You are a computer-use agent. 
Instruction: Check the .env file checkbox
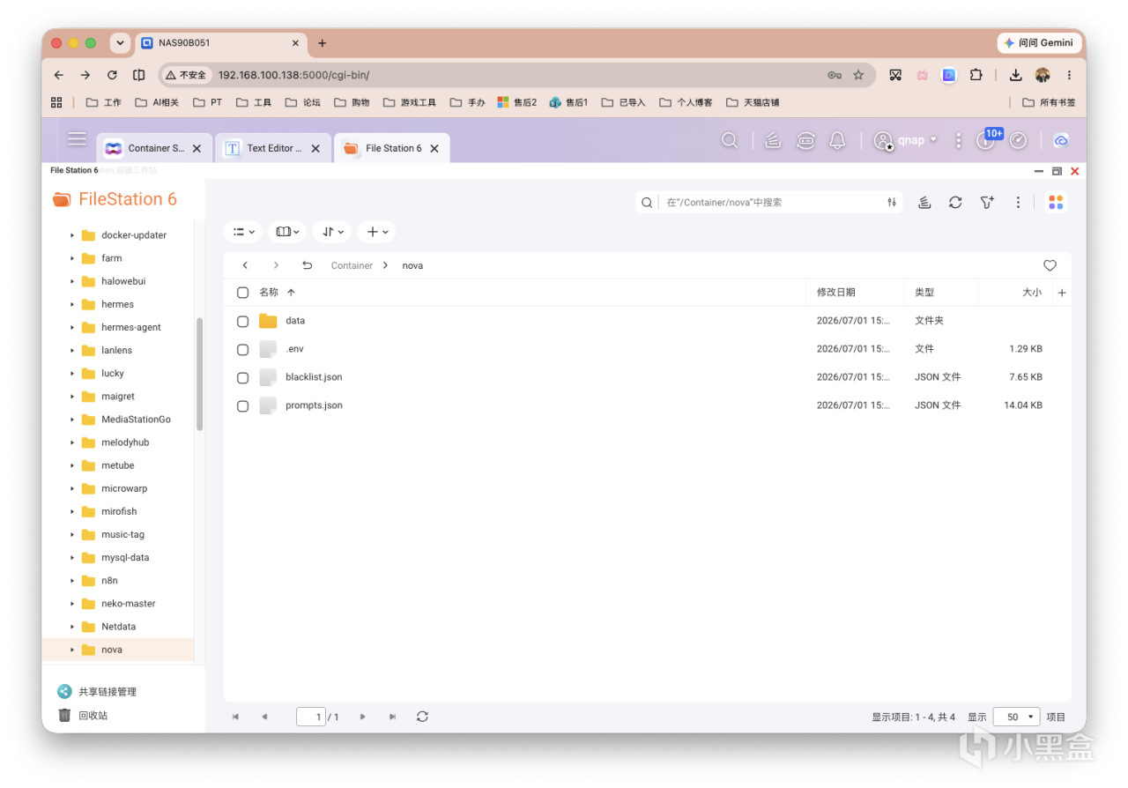242,349
